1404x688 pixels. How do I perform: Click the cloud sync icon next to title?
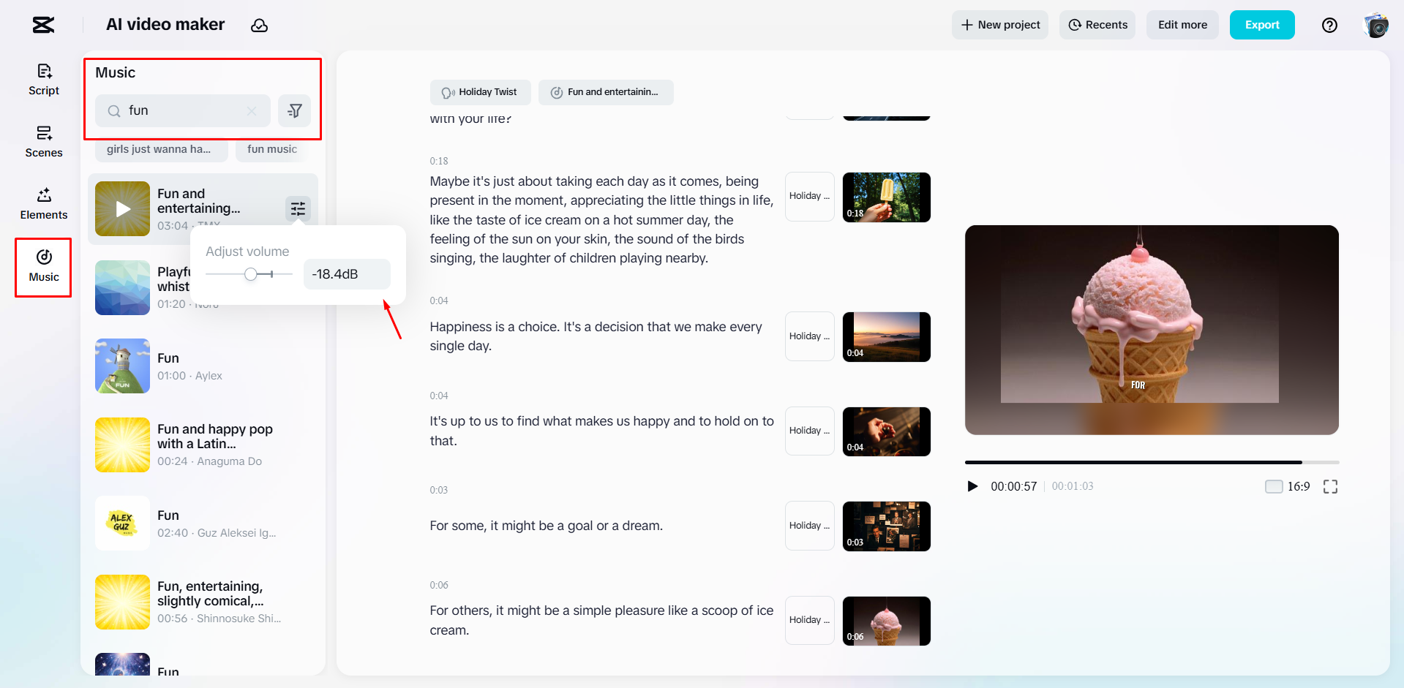[x=260, y=25]
